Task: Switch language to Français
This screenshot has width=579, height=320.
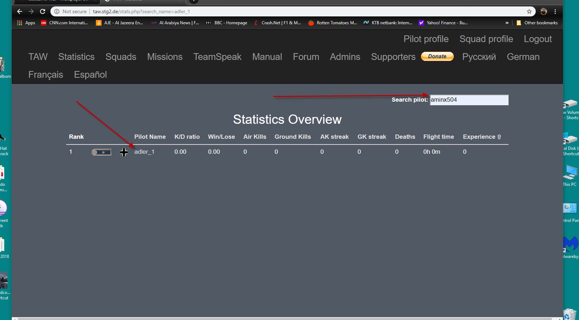Action: coord(46,75)
